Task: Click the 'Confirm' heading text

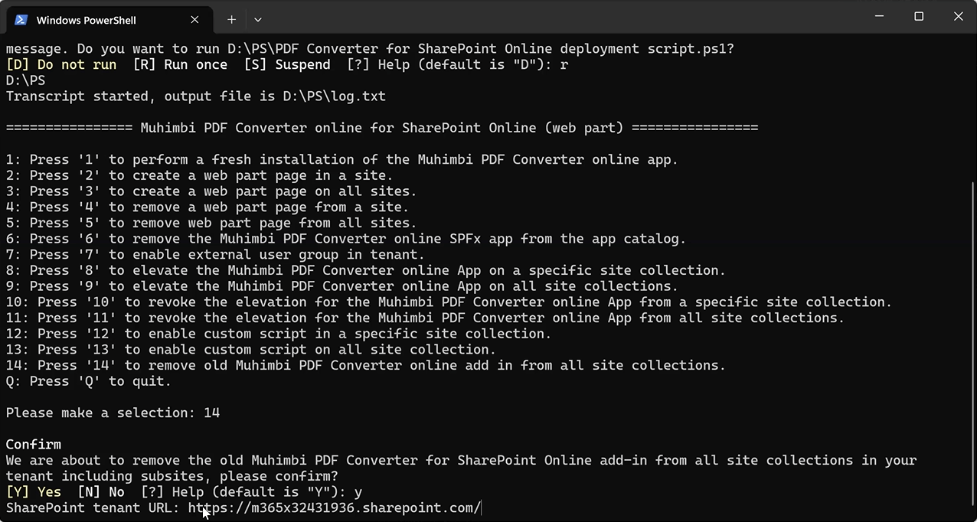Action: pyautogui.click(x=33, y=444)
